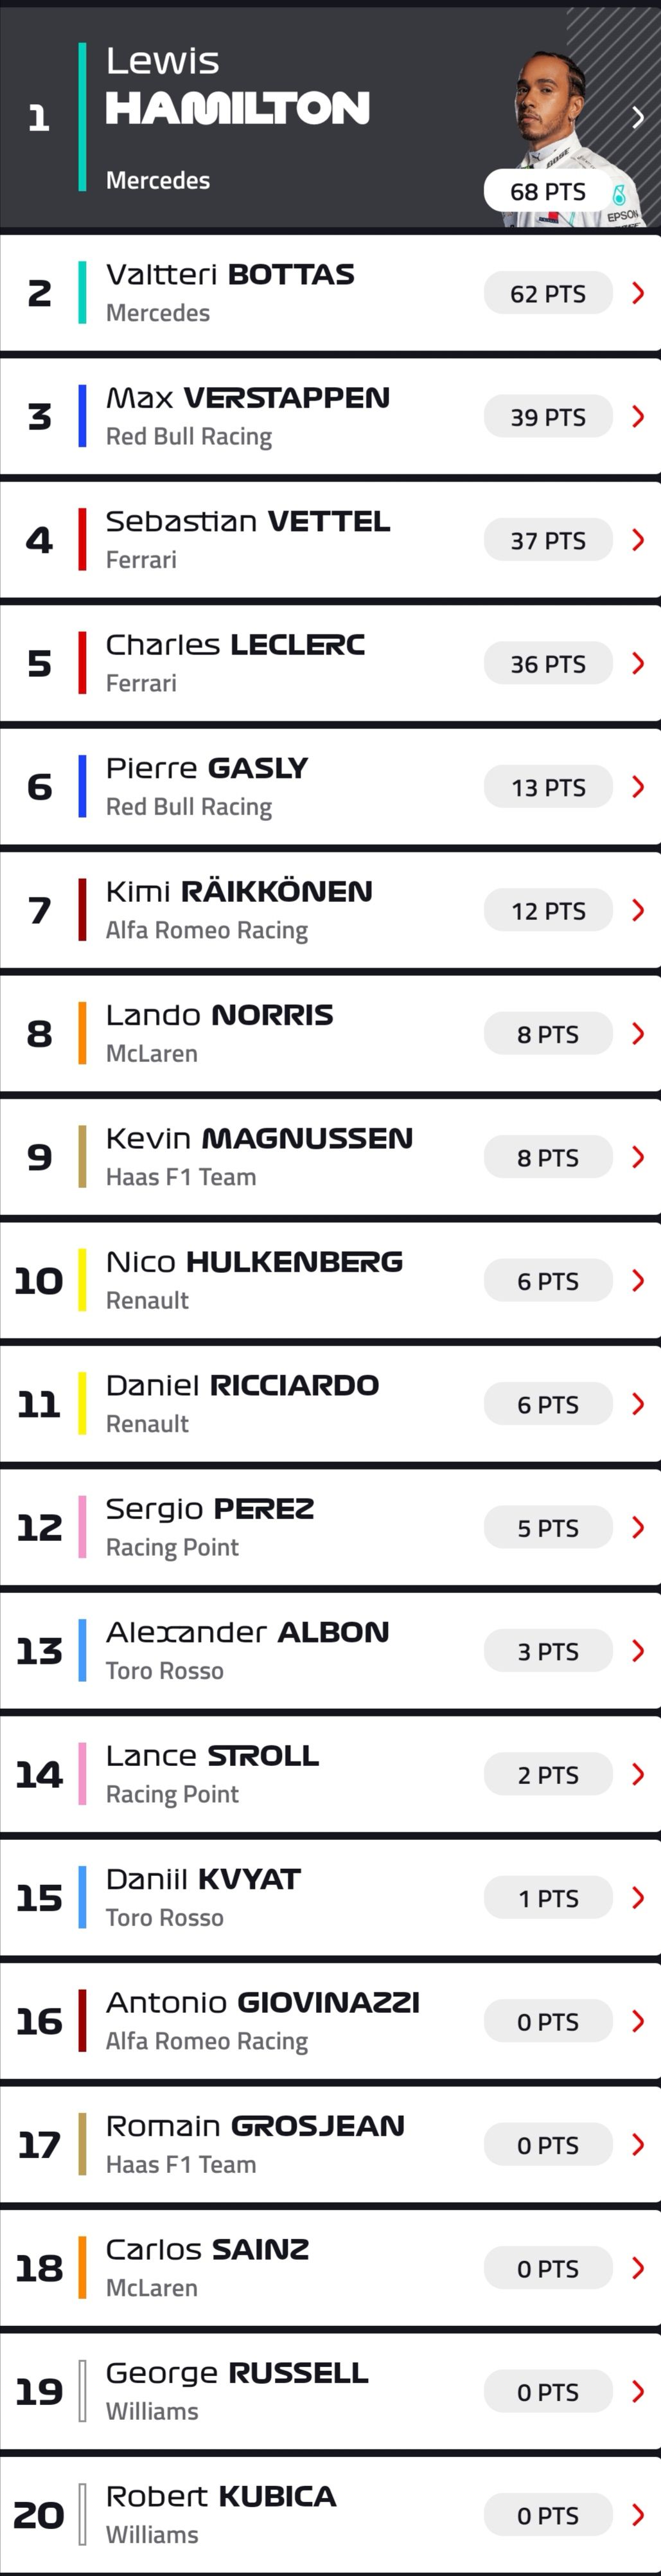
Task: Select the 13 PTS badge for Gasly
Action: (x=548, y=787)
